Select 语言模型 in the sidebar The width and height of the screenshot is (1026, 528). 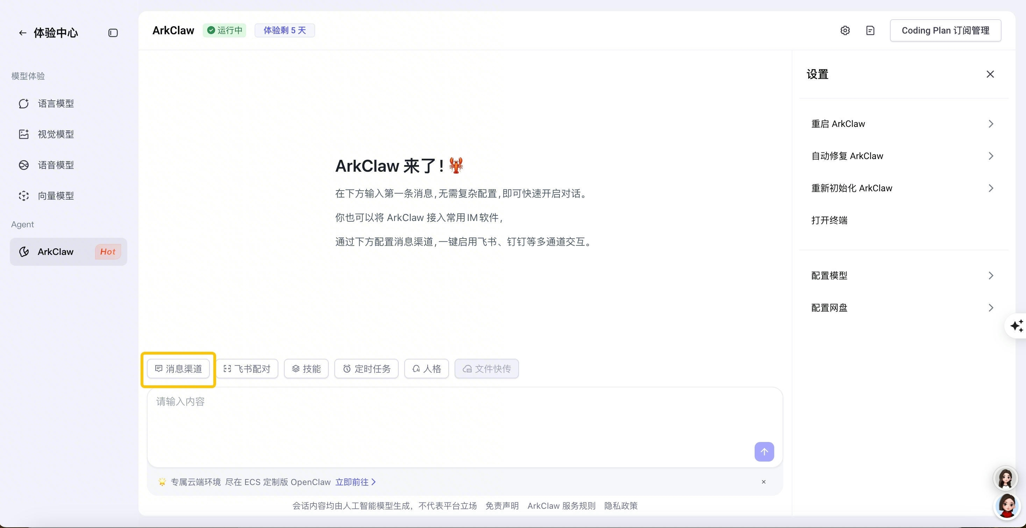pos(56,104)
